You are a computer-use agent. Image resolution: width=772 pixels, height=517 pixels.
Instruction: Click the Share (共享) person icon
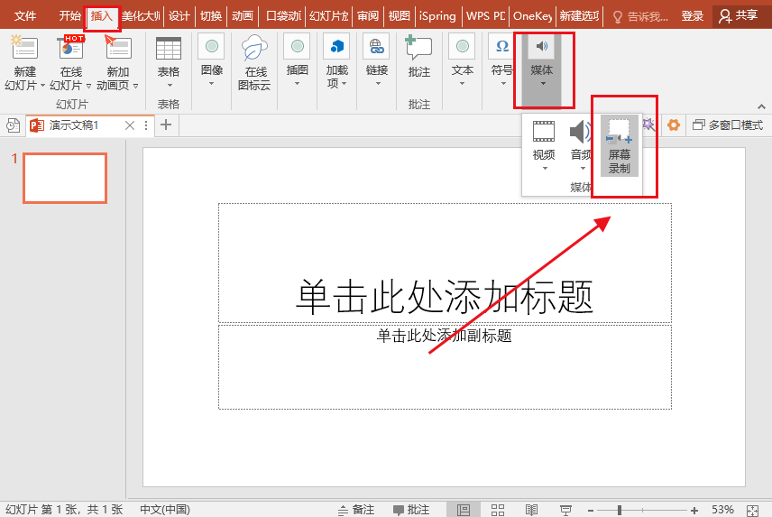click(725, 16)
